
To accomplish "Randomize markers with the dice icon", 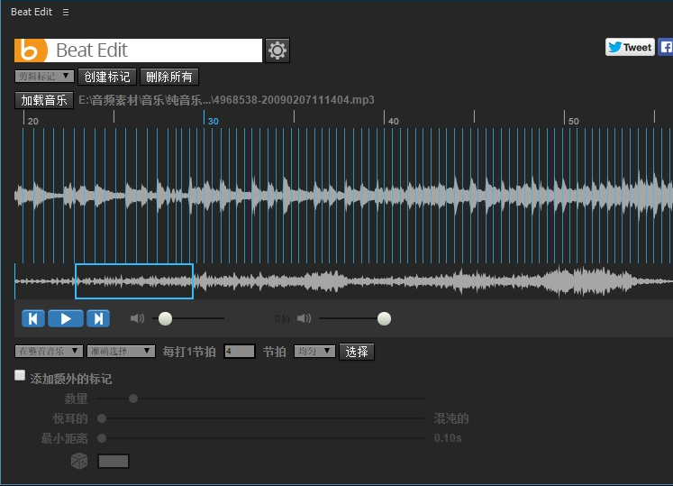I will (x=79, y=461).
